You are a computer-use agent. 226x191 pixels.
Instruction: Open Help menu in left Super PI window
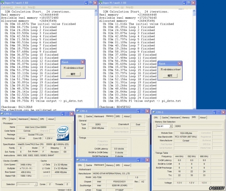click(x=31, y=7)
